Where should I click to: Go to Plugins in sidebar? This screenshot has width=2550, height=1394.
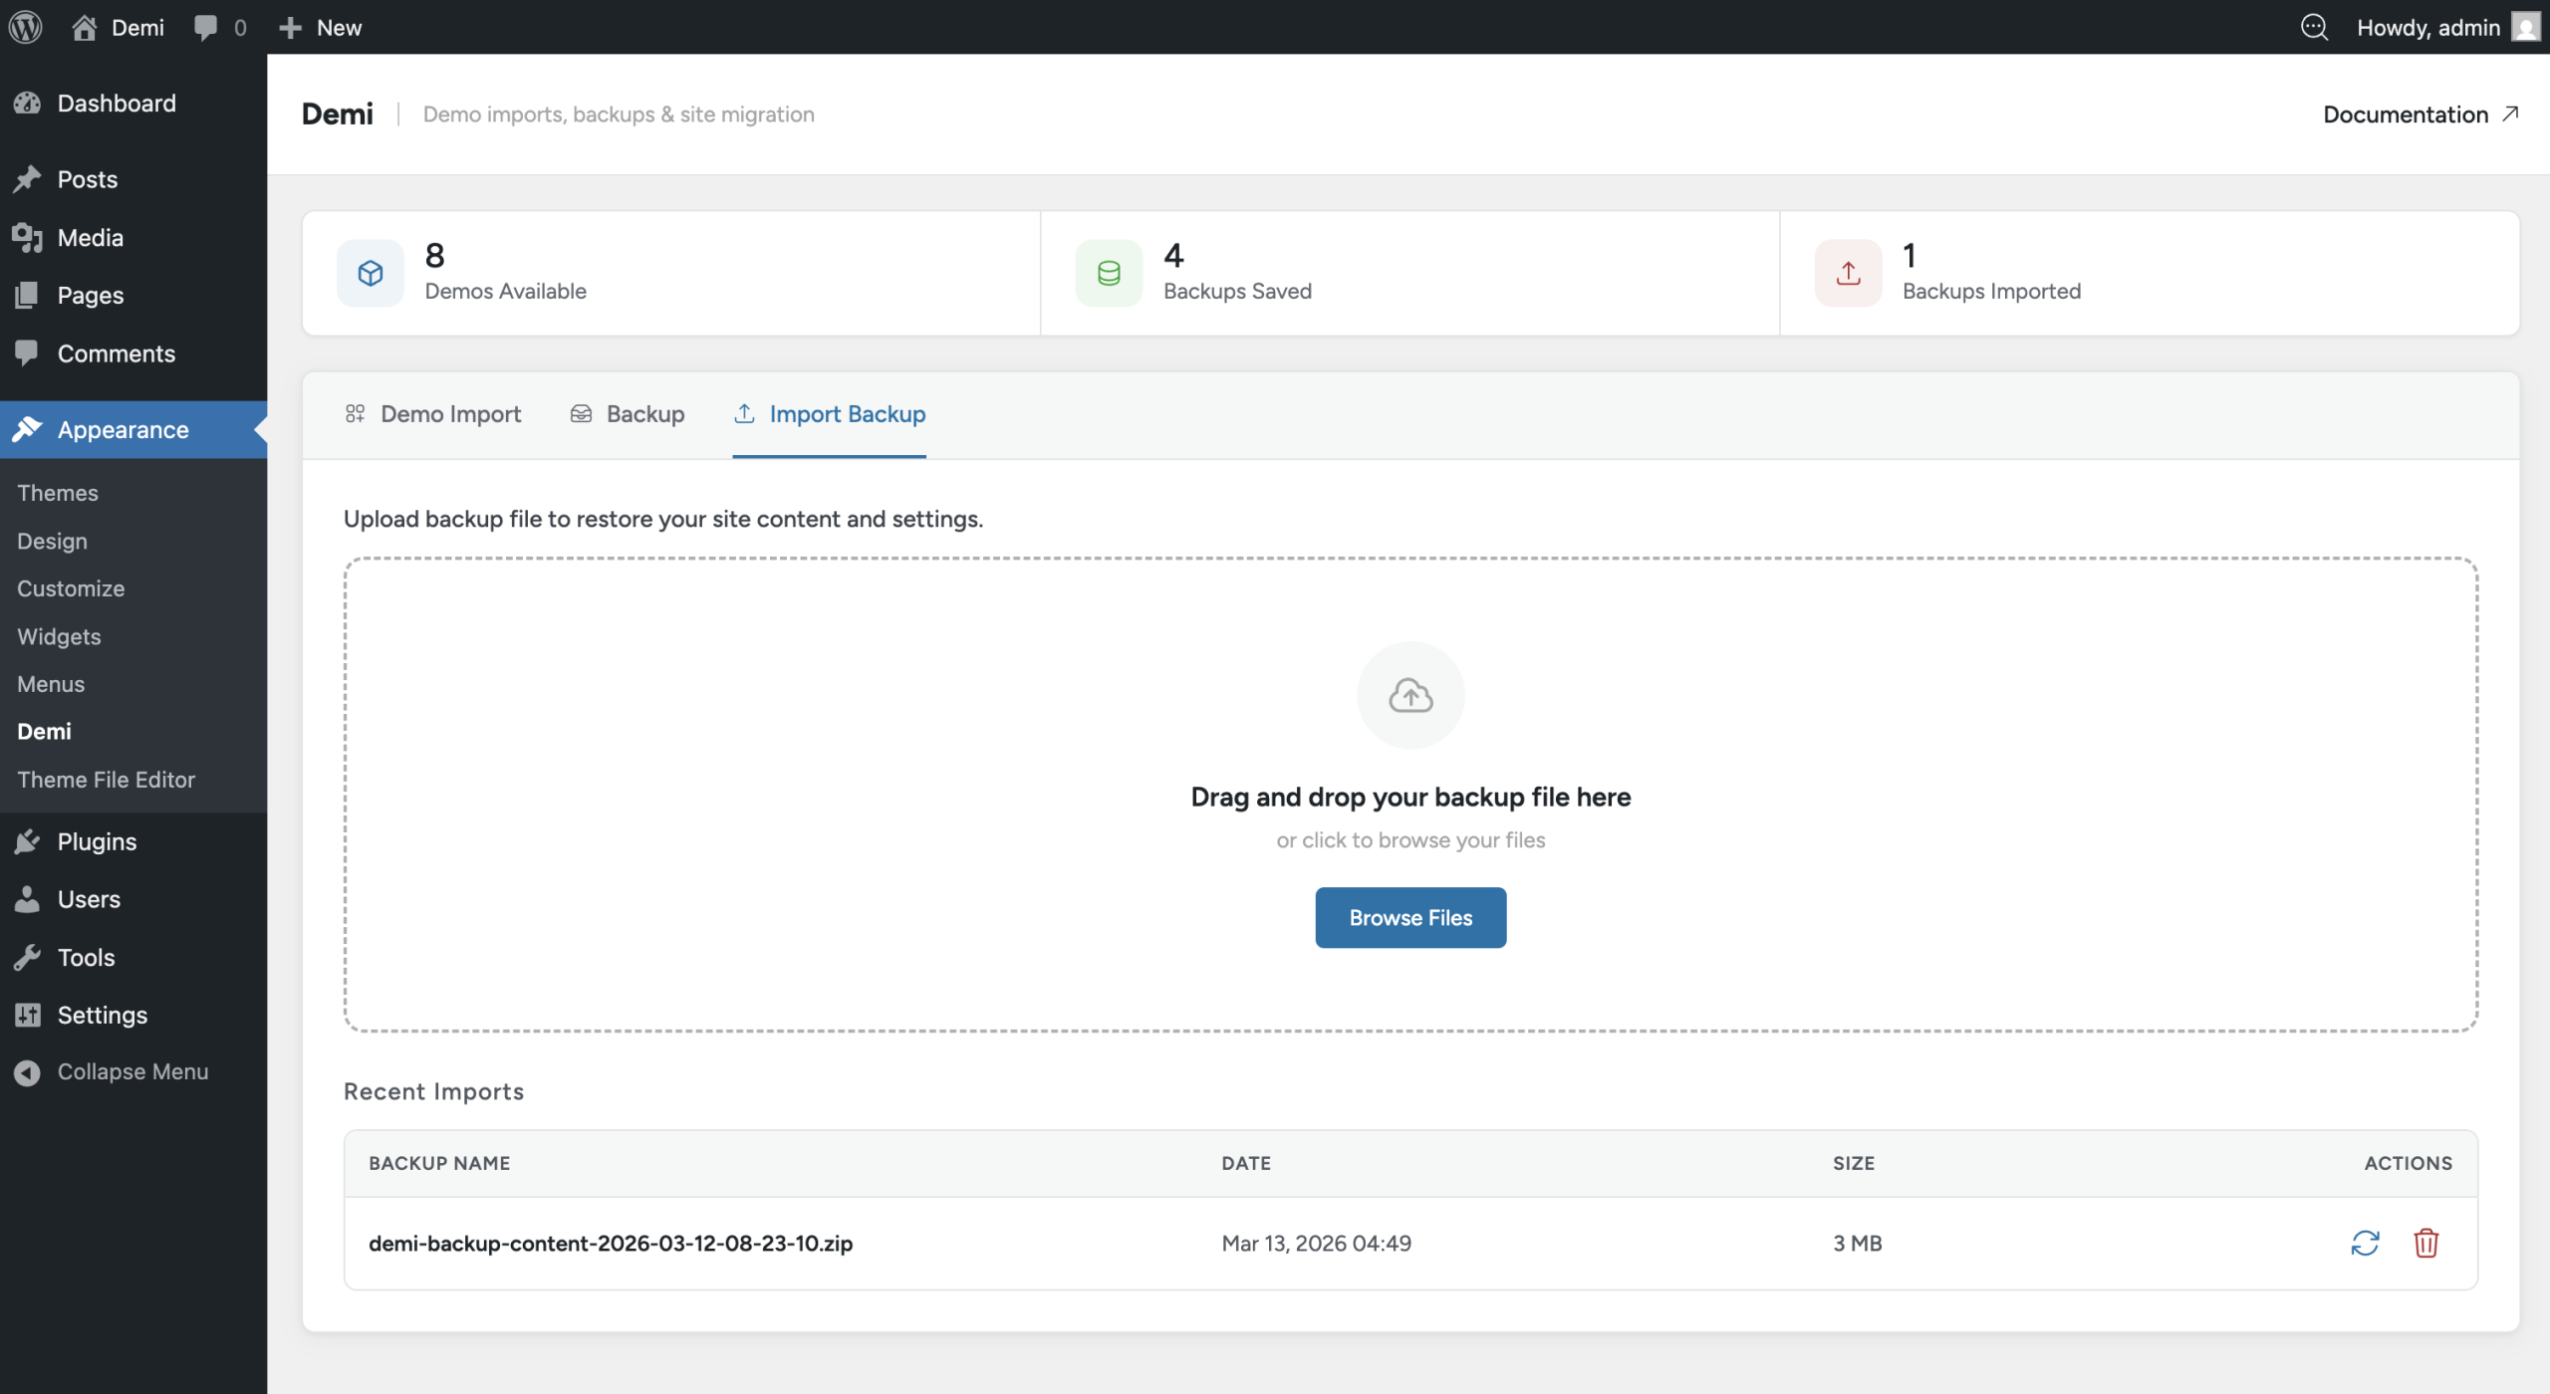click(x=97, y=841)
